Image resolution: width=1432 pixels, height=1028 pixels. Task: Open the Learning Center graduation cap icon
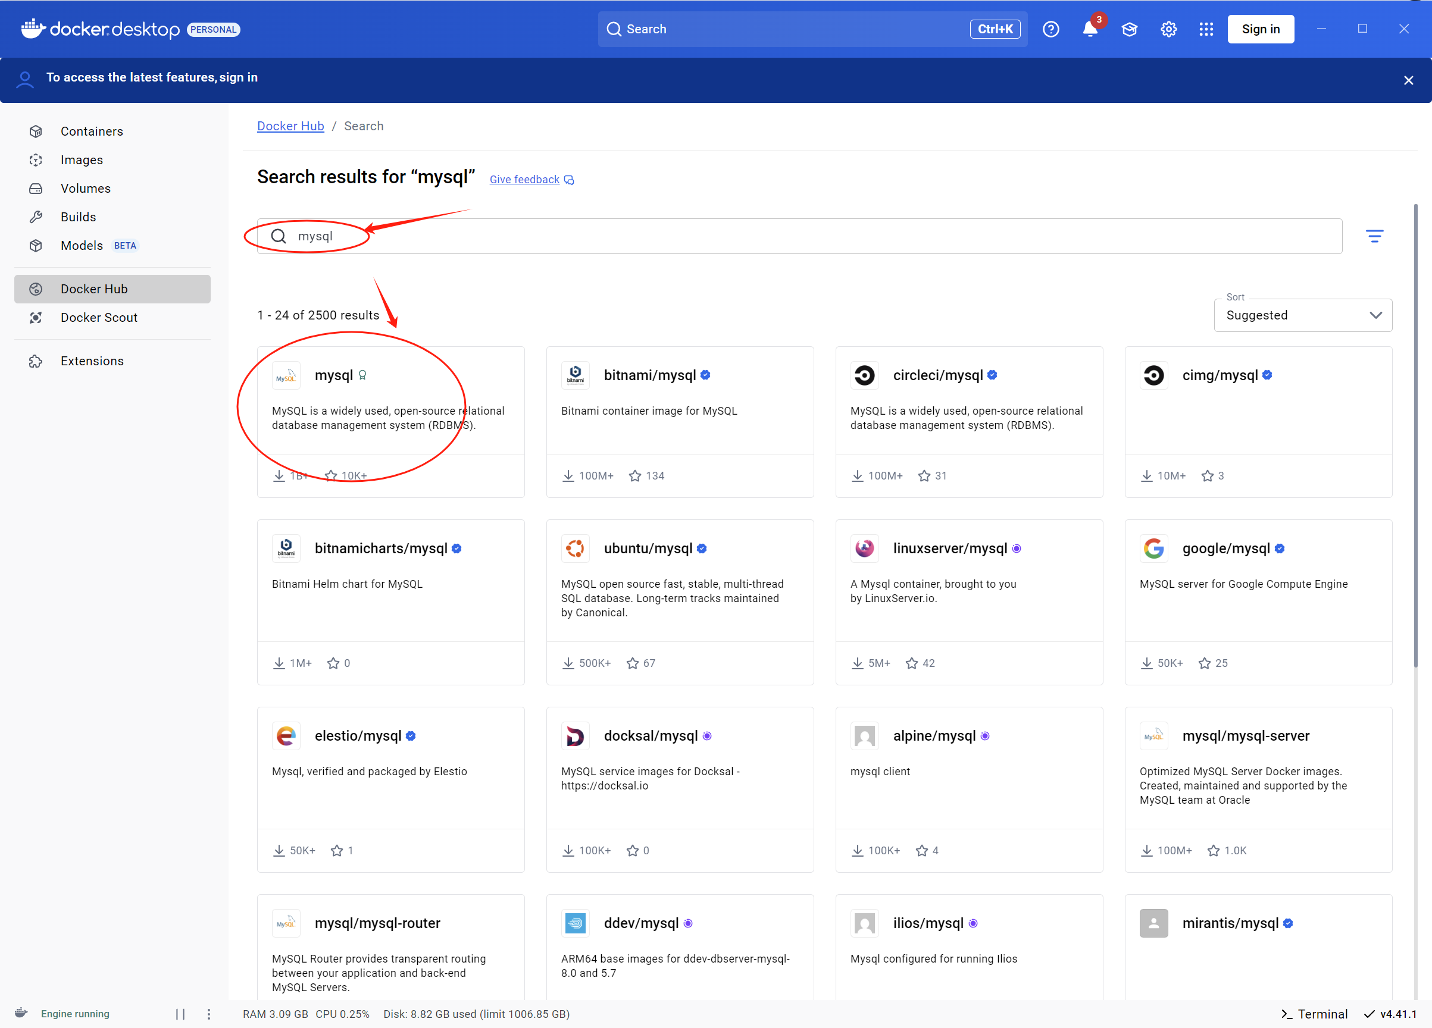pyautogui.click(x=1129, y=29)
